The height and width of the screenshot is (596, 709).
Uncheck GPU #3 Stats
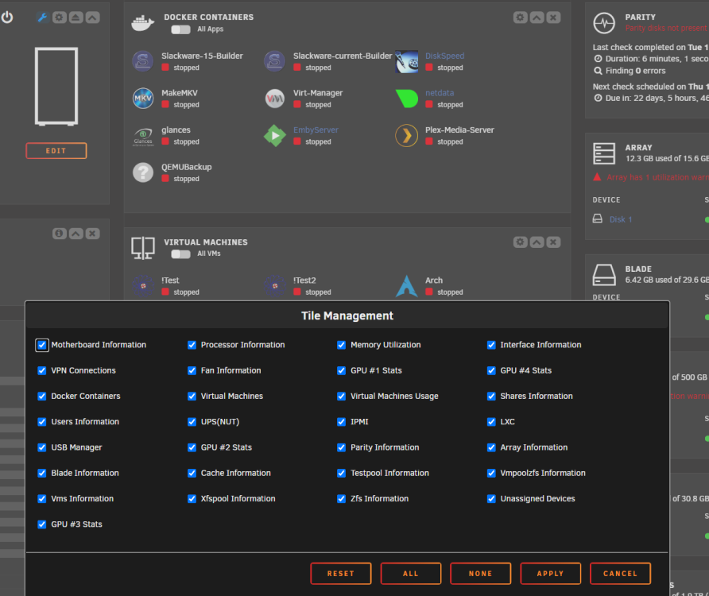pos(42,524)
